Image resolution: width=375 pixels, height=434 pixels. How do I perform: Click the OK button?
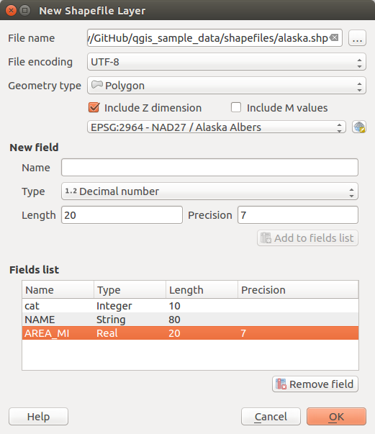coord(337,416)
